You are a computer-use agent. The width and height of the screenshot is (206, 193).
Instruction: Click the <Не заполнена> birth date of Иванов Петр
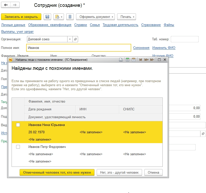(x=41, y=154)
